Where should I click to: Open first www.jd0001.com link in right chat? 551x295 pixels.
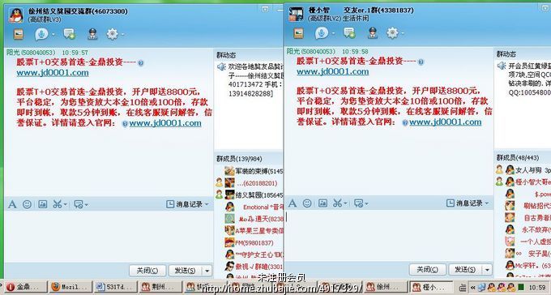pyautogui.click(x=332, y=72)
